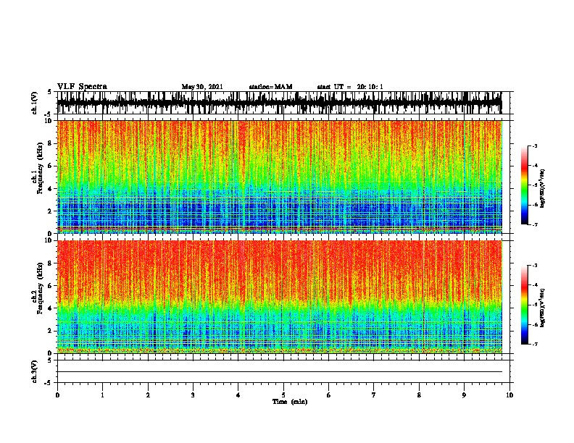574x443 pixels.
Task: Click time tick label "4" on x-axis
Action: [238, 395]
